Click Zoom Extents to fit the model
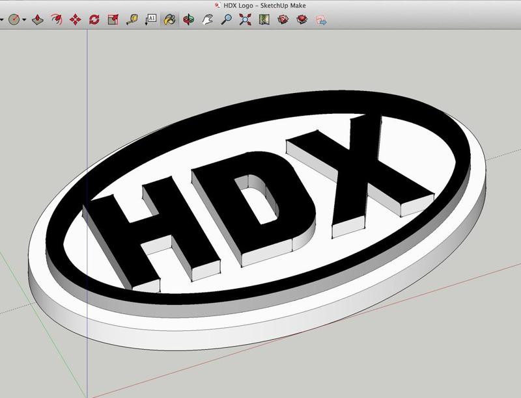This screenshot has height=398, width=521. (246, 20)
